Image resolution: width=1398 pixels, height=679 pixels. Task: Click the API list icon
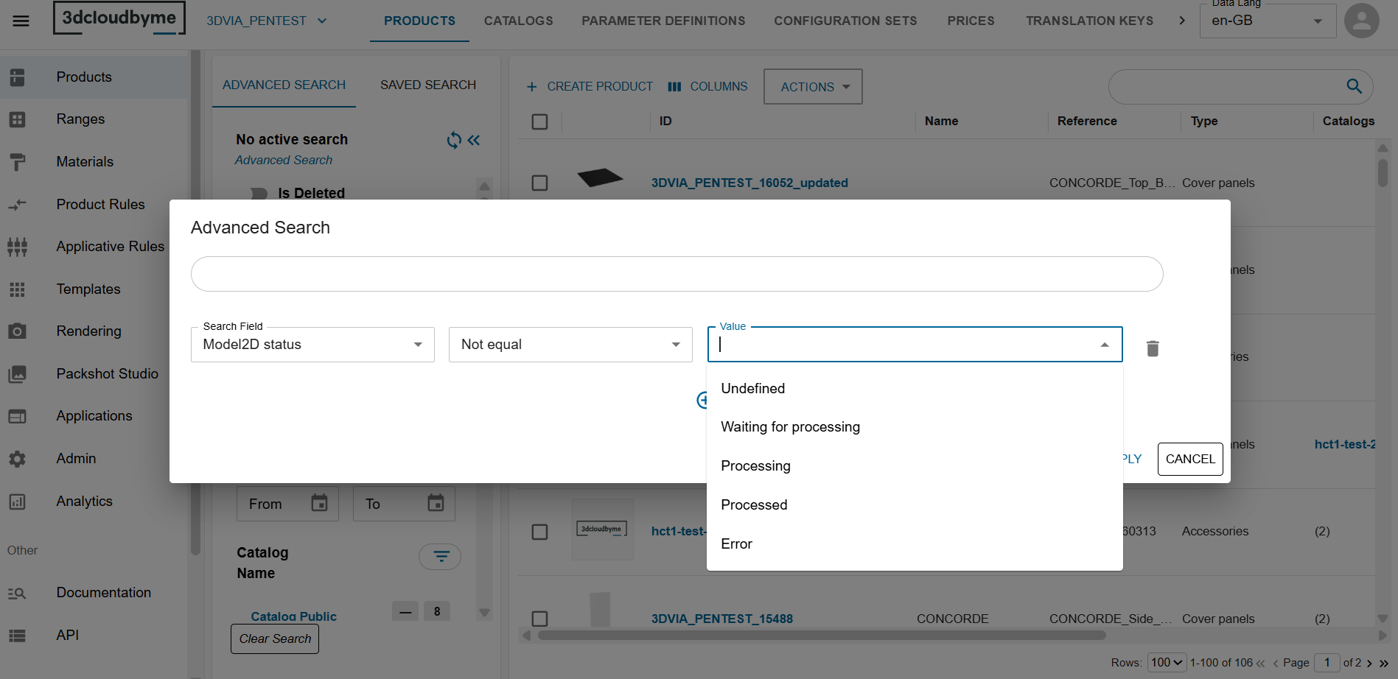pyautogui.click(x=17, y=636)
